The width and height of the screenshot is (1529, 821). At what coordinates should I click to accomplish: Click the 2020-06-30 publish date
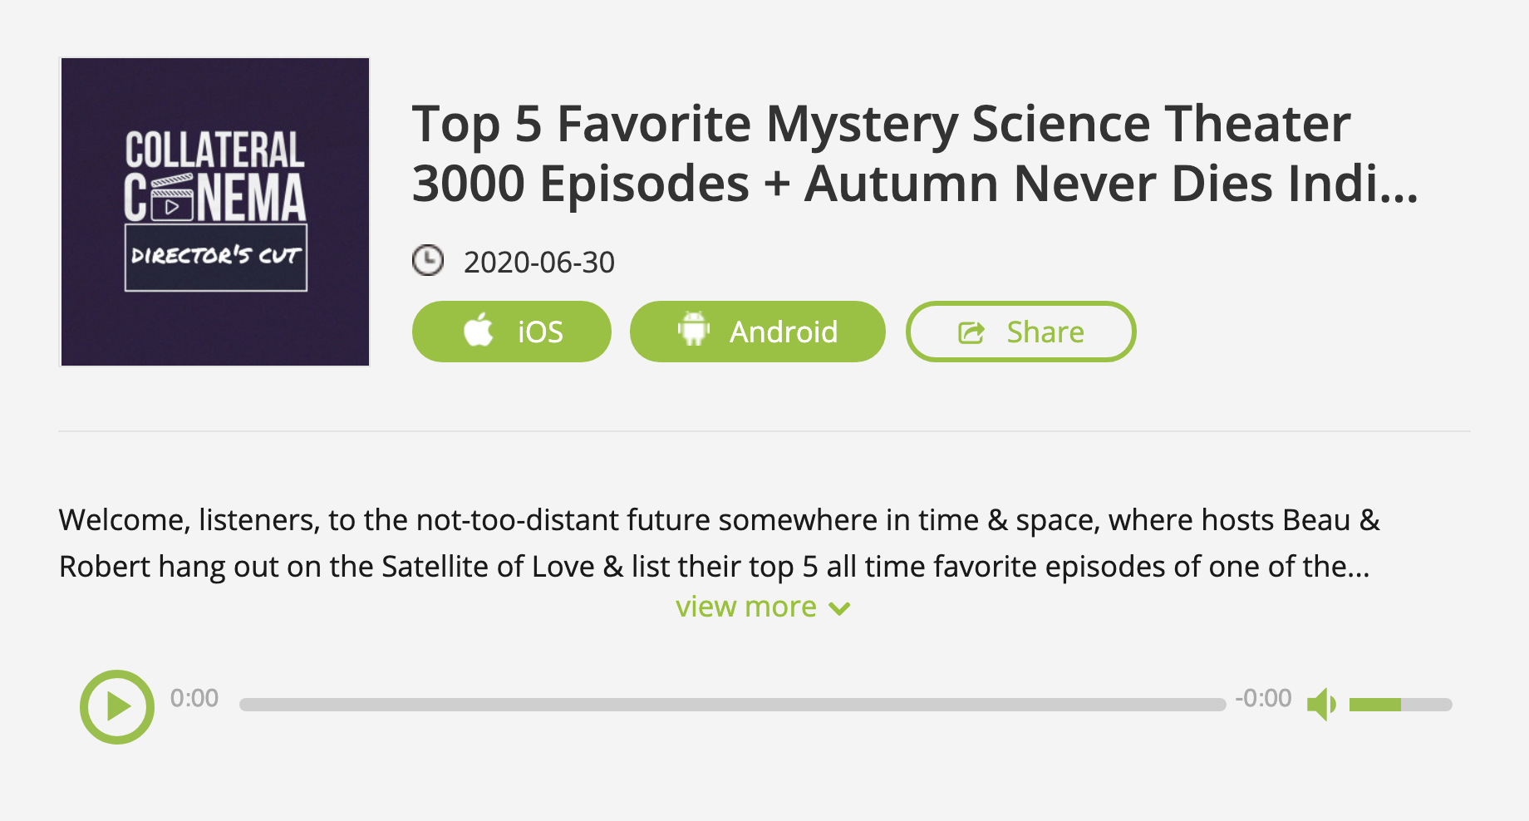538,263
